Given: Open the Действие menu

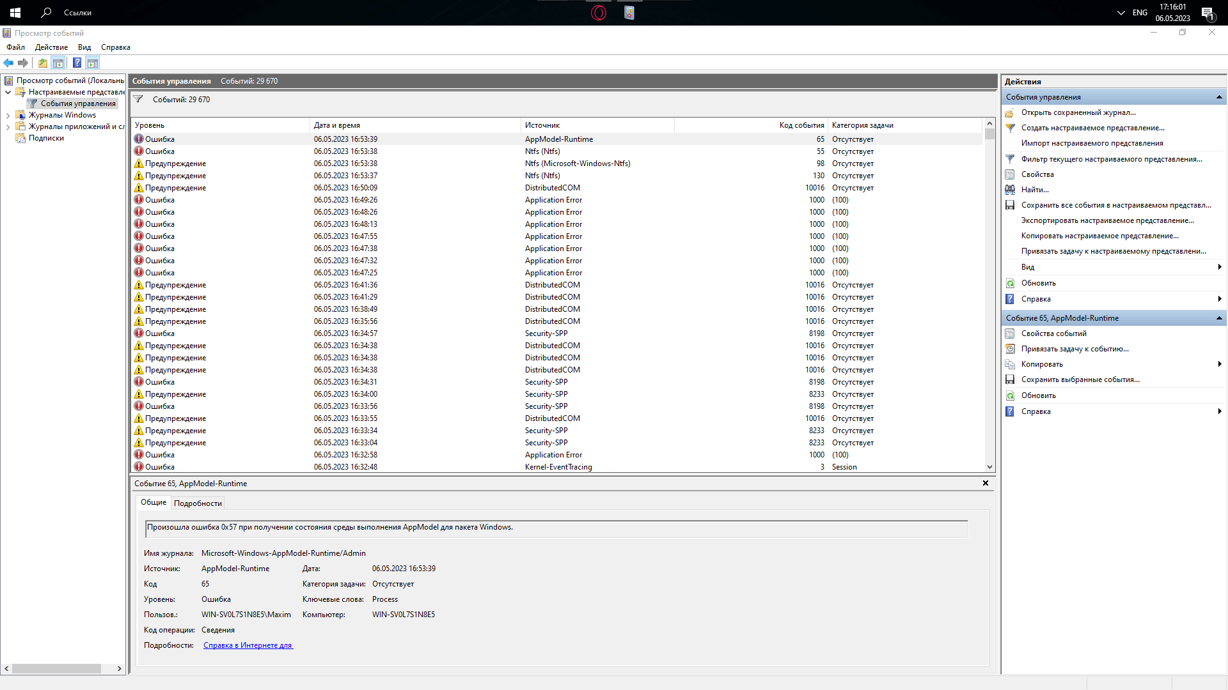Looking at the screenshot, I should pyautogui.click(x=51, y=47).
